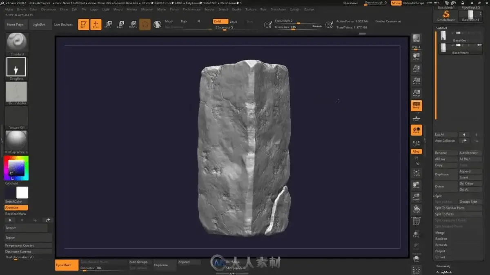Screen dimensions: 490x275
Task: Open the Zplugin menu
Action: (x=295, y=9)
